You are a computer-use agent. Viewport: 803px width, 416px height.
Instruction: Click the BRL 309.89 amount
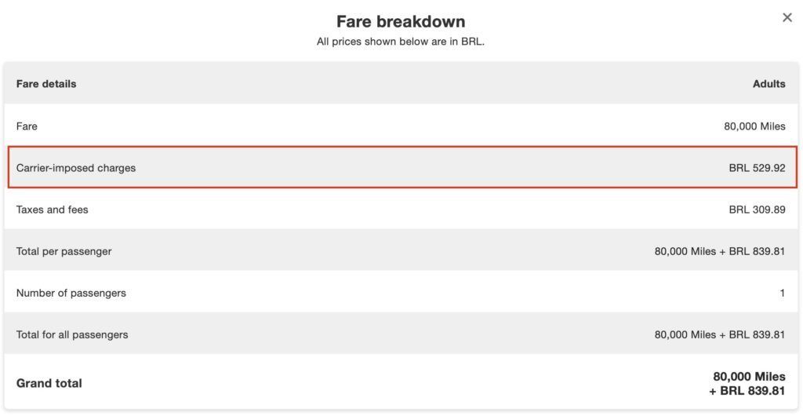pyautogui.click(x=757, y=210)
